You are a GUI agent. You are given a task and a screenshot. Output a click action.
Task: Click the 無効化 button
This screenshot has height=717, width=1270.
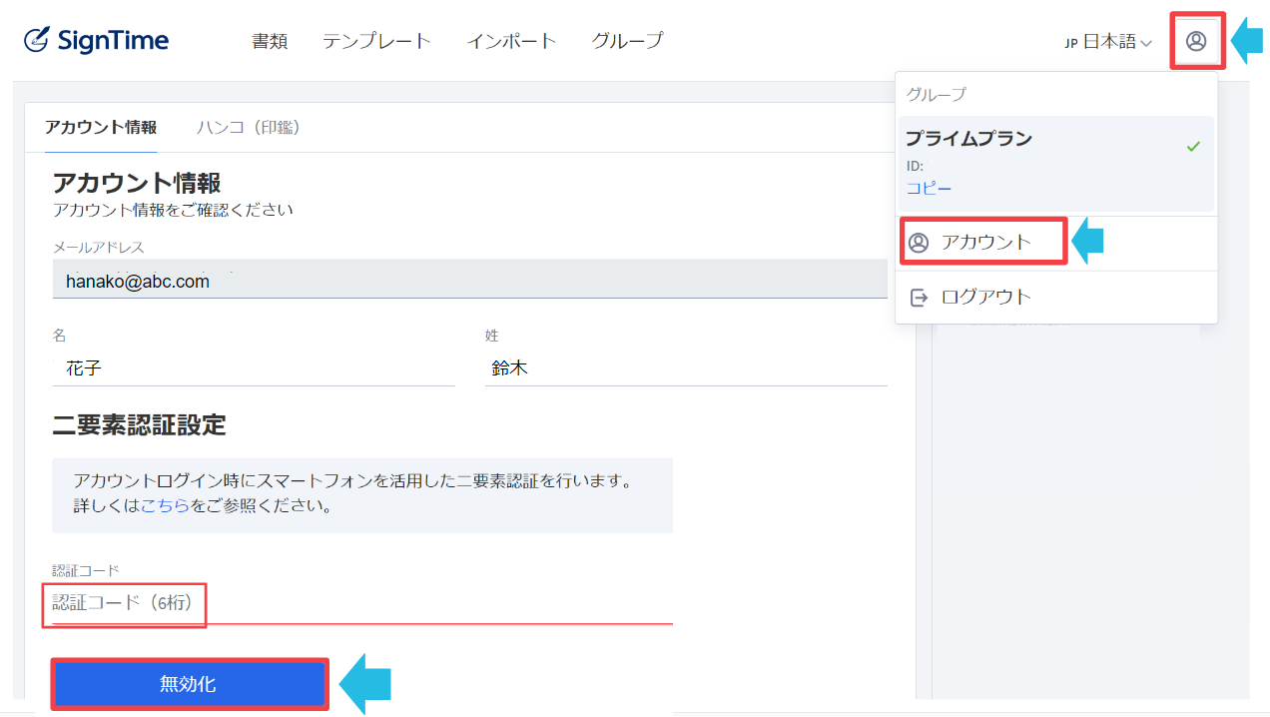pyautogui.click(x=190, y=684)
